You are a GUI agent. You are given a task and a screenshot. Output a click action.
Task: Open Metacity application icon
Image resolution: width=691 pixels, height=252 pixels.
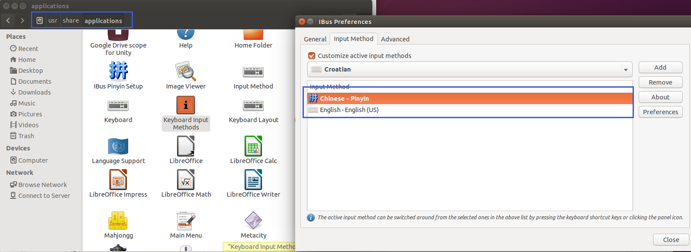point(253,220)
